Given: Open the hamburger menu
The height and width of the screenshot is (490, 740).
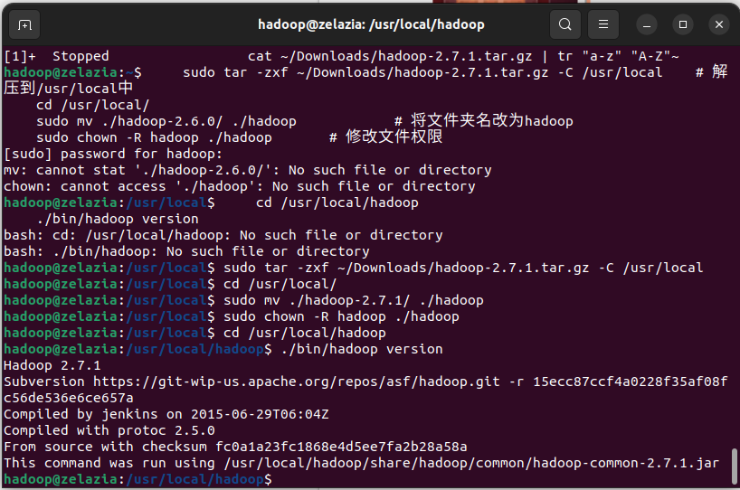Looking at the screenshot, I should 603,24.
